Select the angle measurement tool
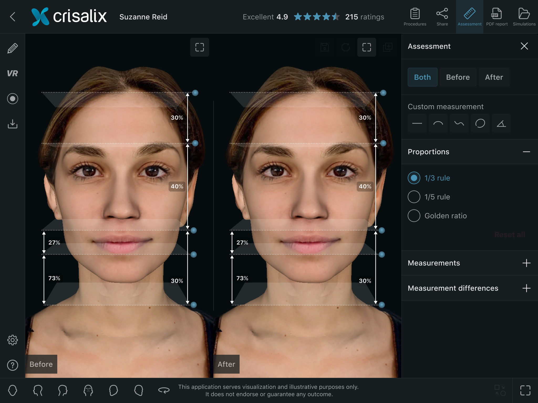Screen dimensions: 538x403 (501, 123)
